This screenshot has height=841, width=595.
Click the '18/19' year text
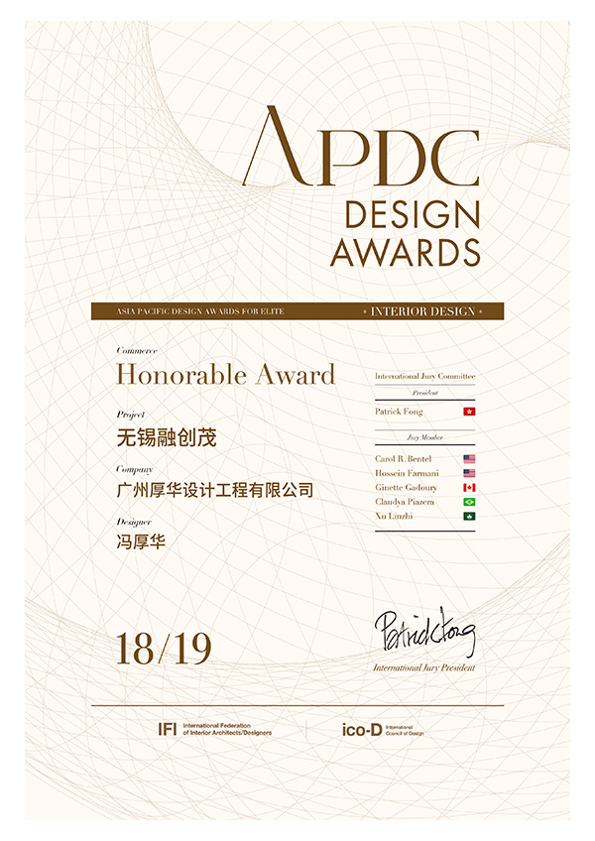click(x=164, y=649)
